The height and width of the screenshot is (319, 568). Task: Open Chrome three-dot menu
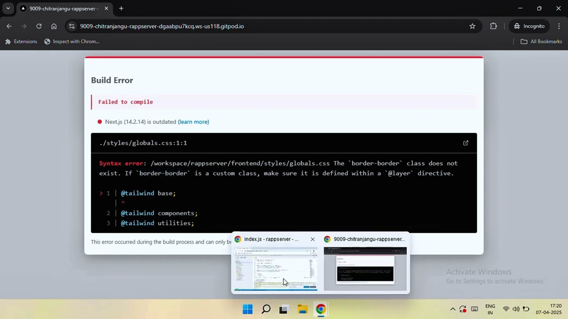(x=559, y=26)
